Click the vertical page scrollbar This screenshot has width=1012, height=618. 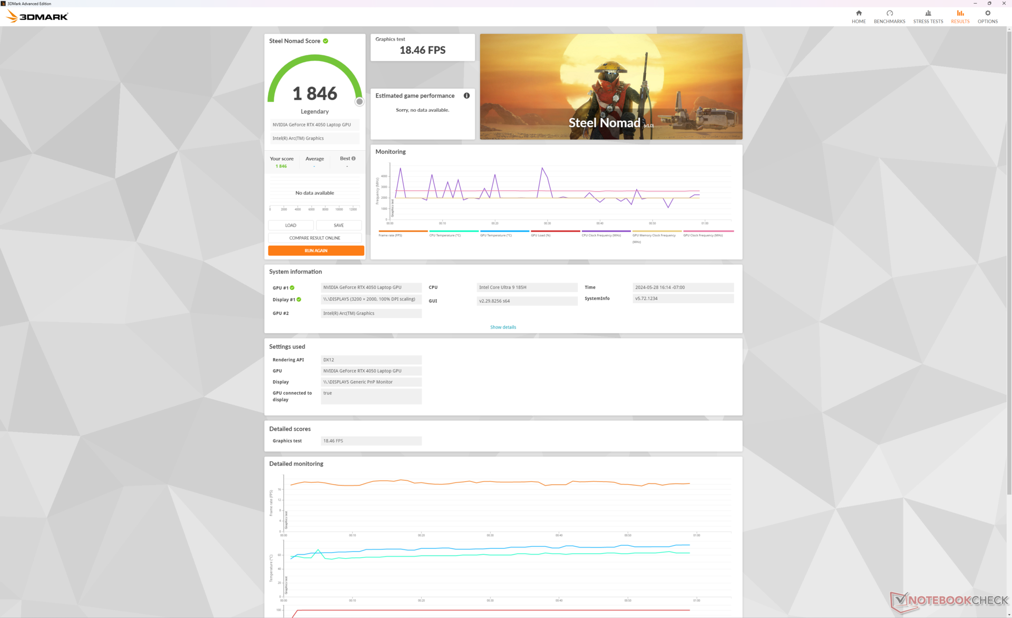tap(1009, 264)
